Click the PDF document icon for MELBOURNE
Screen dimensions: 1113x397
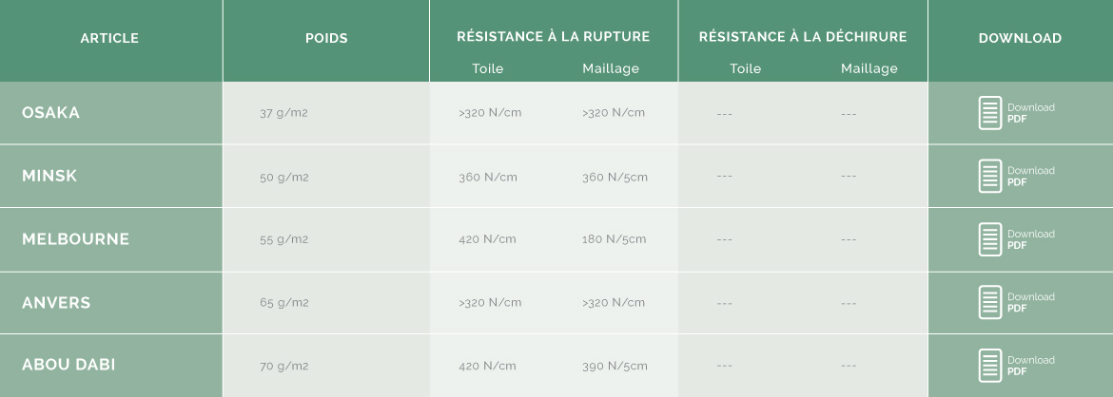(990, 239)
